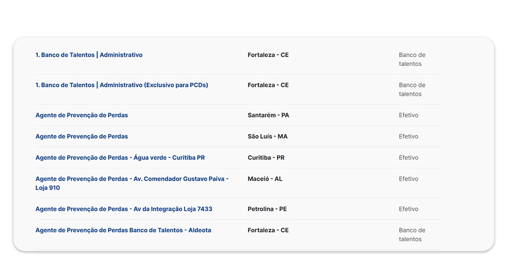Image resolution: width=508 pixels, height=266 pixels.
Task: Select the Água verde - Curitiba PR job title
Action: tap(120, 158)
